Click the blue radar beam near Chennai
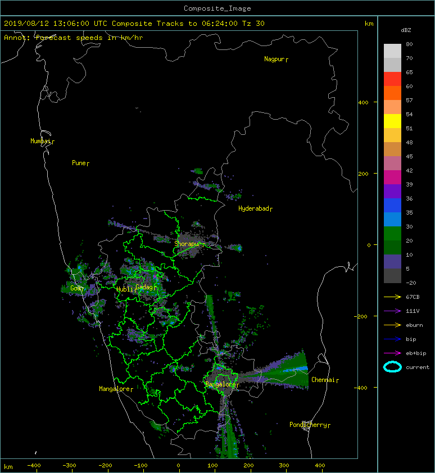Image resolution: width=435 pixels, height=473 pixels. [296, 369]
